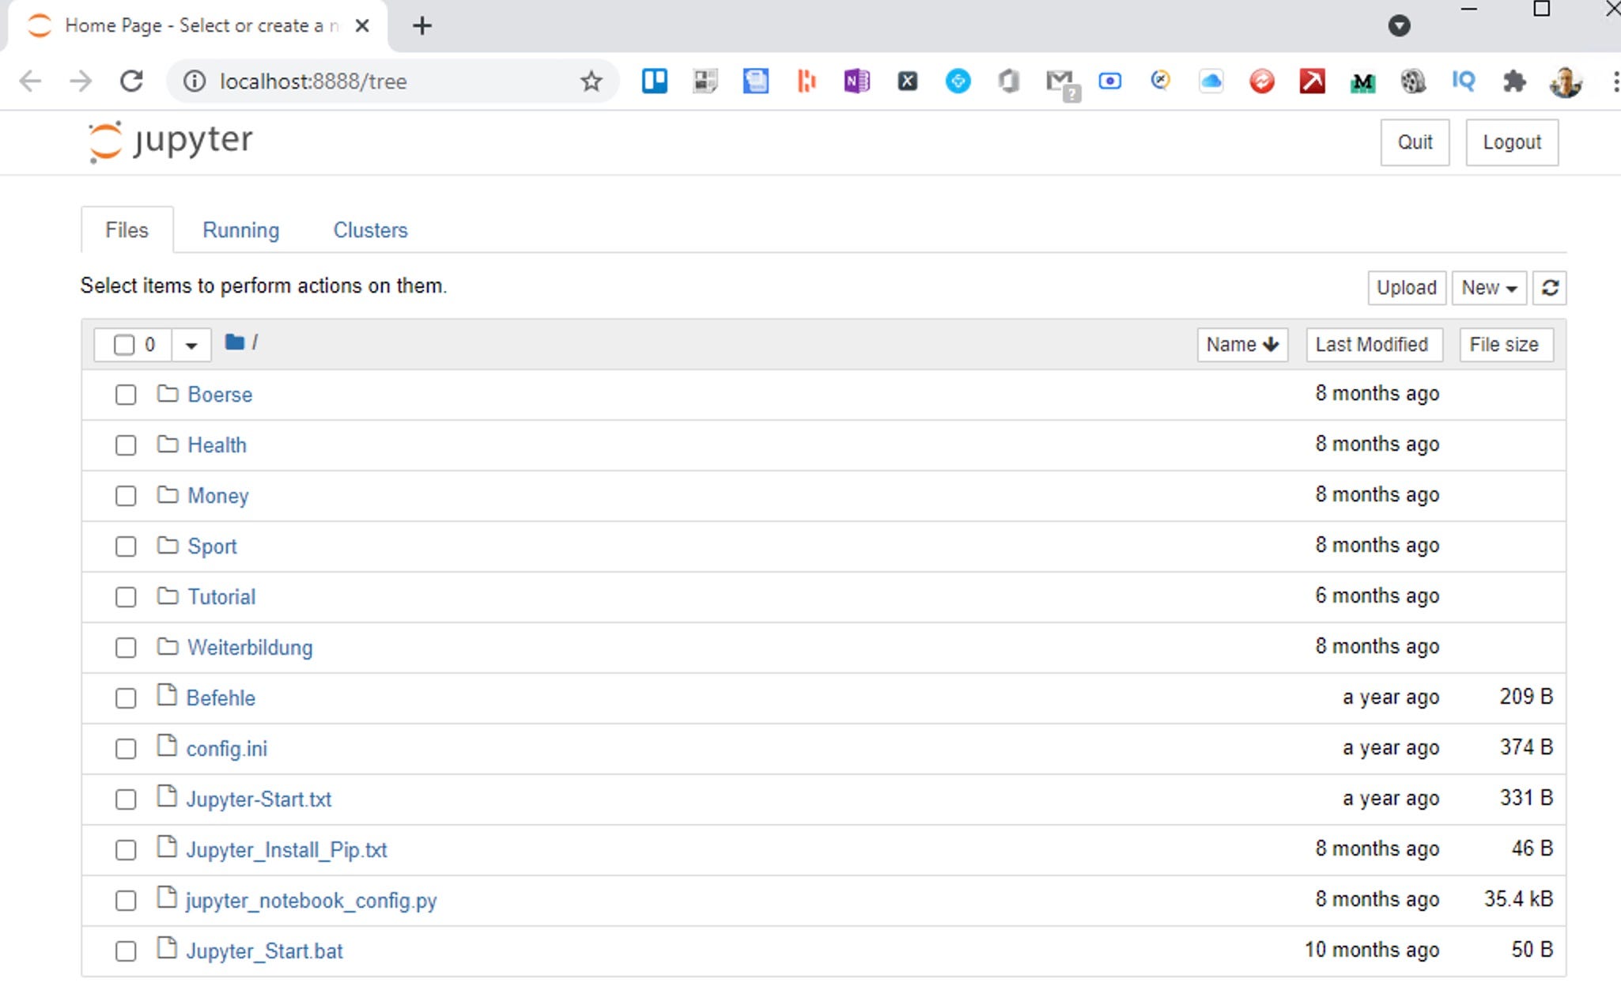This screenshot has width=1621, height=998.
Task: Open the Tutorial folder link
Action: (221, 597)
